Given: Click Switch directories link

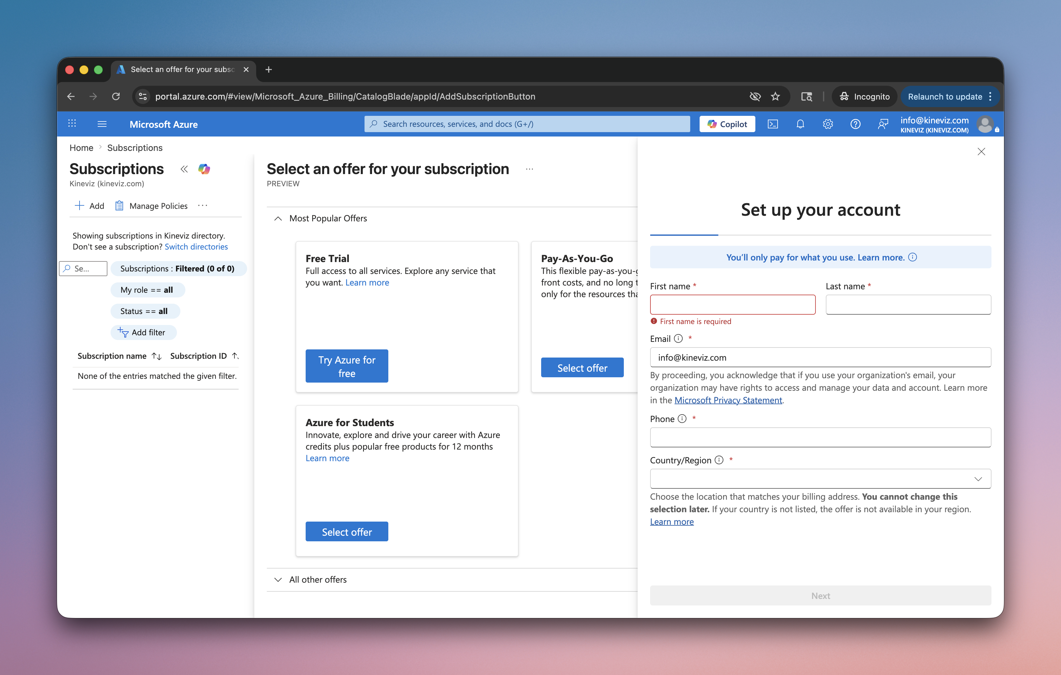Looking at the screenshot, I should click(x=196, y=247).
